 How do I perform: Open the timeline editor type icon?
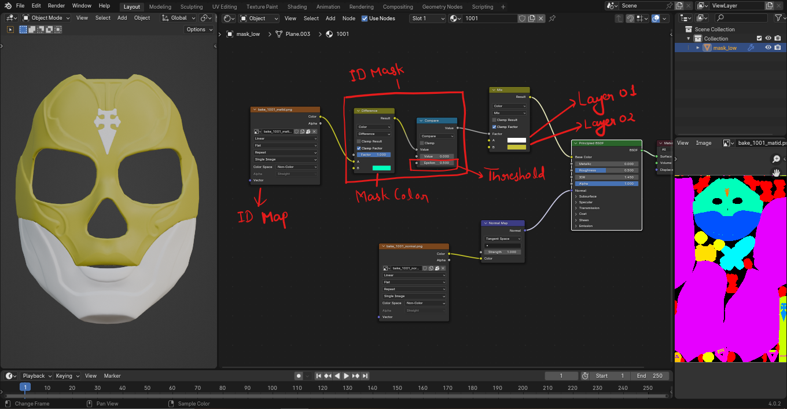point(10,376)
